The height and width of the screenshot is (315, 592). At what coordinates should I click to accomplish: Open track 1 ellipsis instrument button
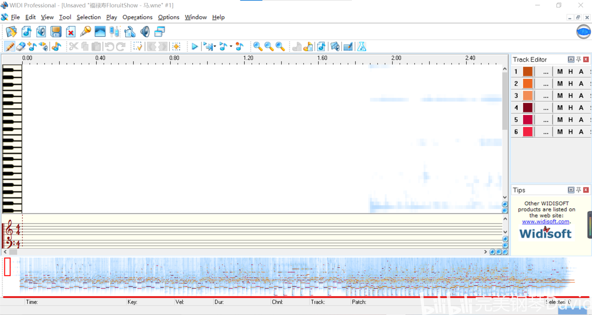coord(545,72)
